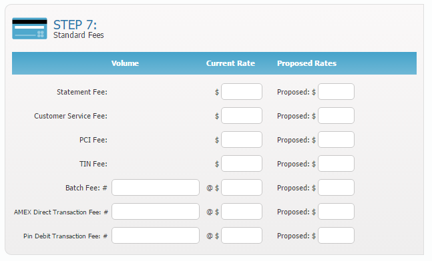Select the AMEX Direct Transaction proposed field
432x261 pixels.
(x=336, y=212)
